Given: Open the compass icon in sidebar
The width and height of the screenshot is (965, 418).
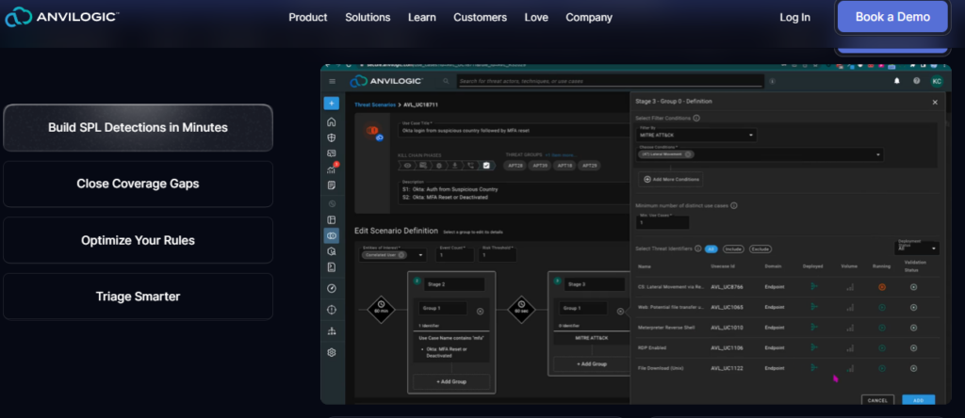Looking at the screenshot, I should tap(332, 288).
